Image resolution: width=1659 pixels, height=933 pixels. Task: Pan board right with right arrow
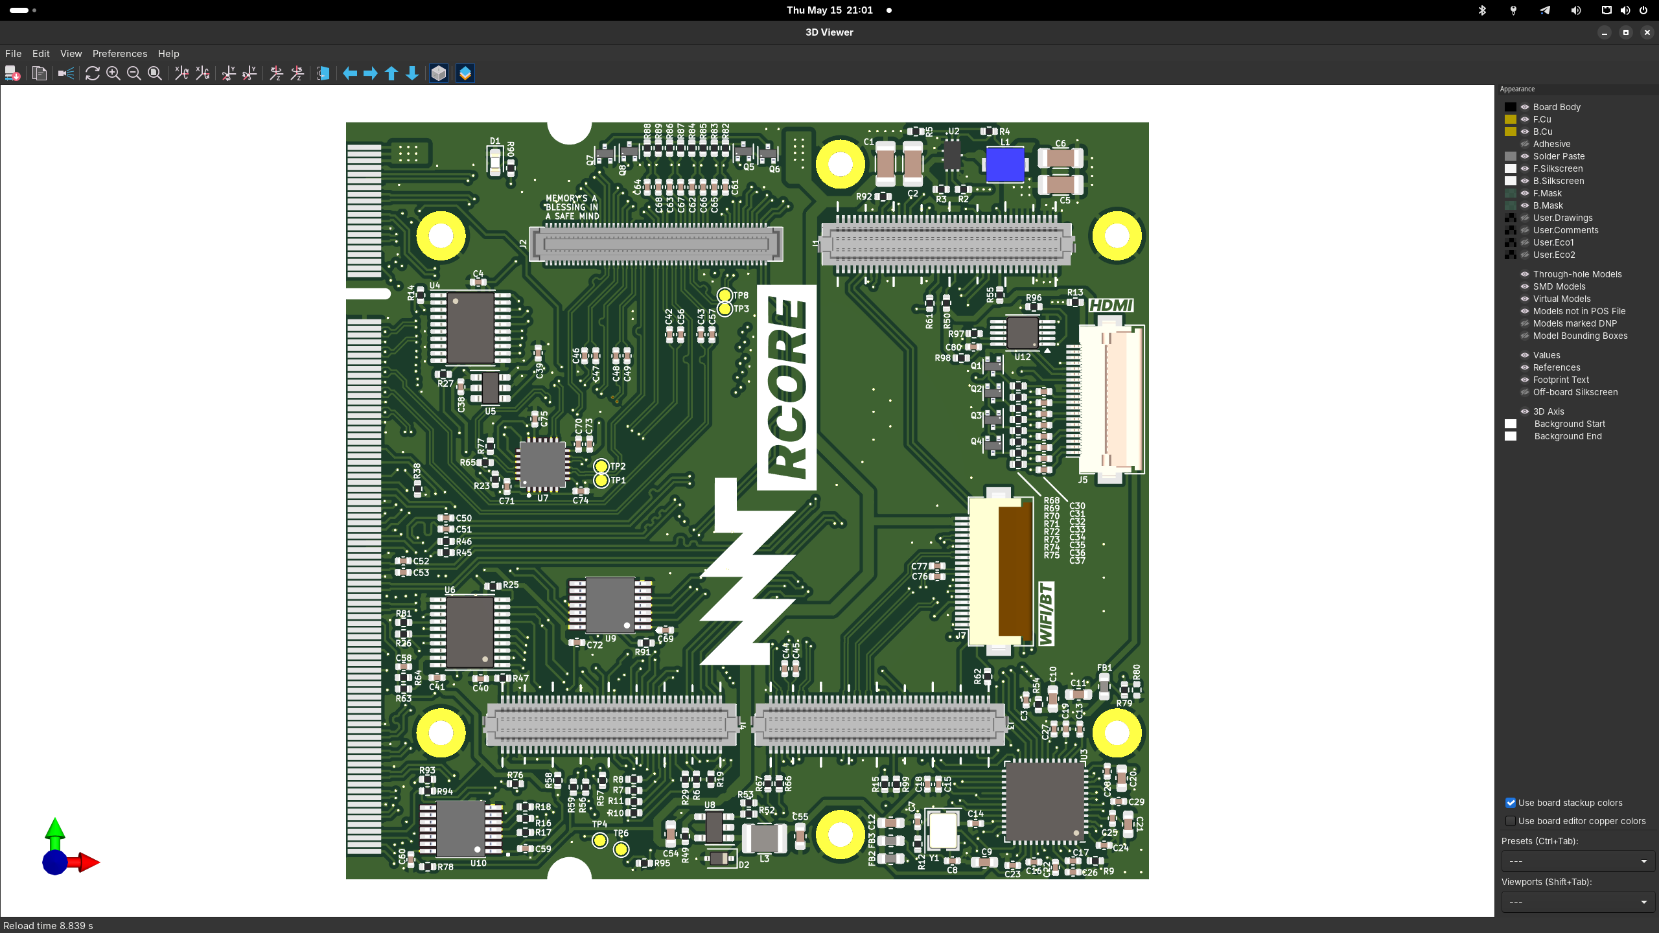pyautogui.click(x=371, y=73)
